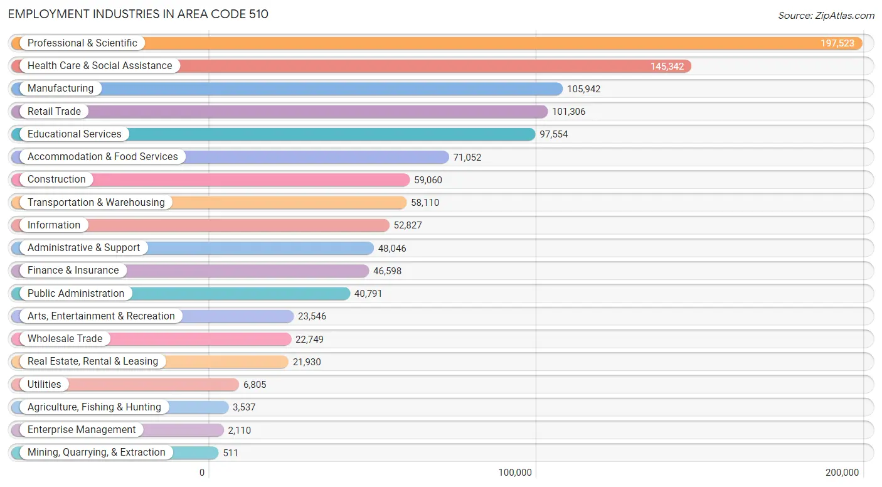Click the Arts, Entertainment & Recreation label
Screen dimensions: 882x487
click(x=100, y=316)
